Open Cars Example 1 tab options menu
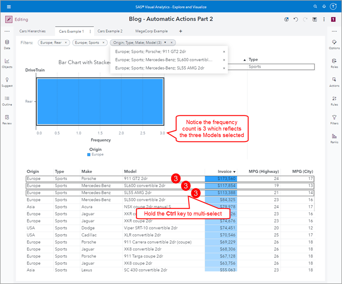Screen dimensions: 342x284 tap(90, 31)
